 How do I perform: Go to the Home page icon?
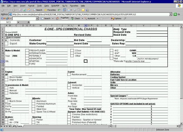[x=29, y=10]
